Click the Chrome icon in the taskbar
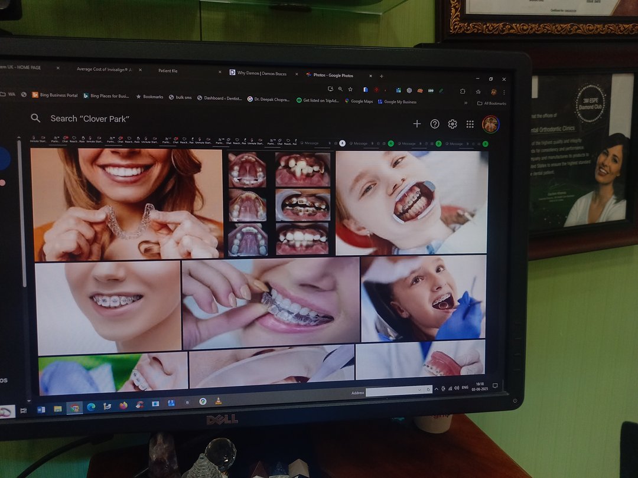 [74, 408]
